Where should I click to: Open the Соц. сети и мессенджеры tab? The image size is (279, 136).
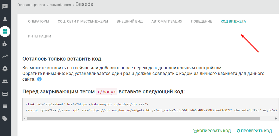click(83, 21)
